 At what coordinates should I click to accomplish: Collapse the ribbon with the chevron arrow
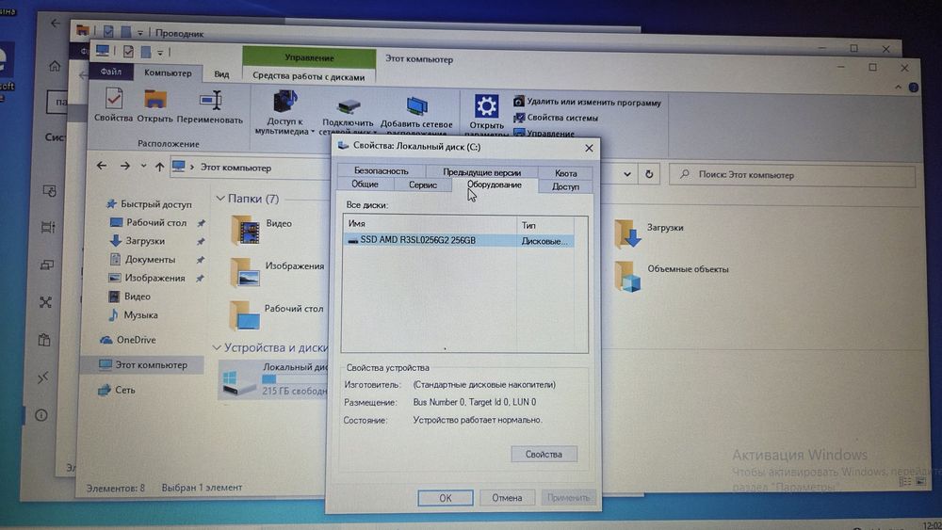tap(898, 87)
